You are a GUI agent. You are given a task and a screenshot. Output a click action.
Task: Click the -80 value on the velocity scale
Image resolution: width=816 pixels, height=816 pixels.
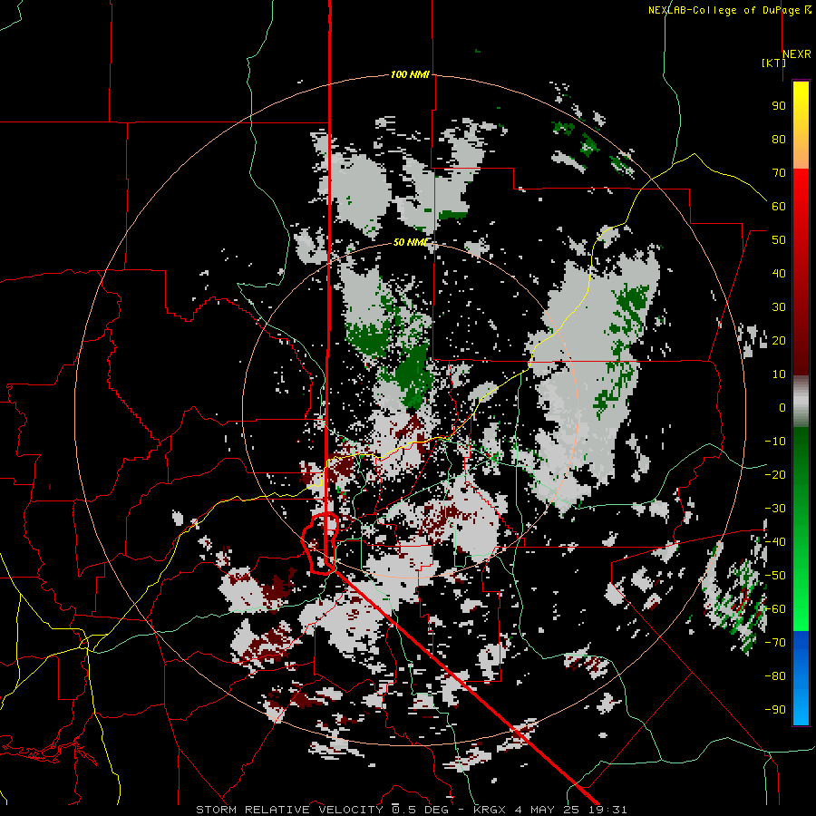coord(775,676)
